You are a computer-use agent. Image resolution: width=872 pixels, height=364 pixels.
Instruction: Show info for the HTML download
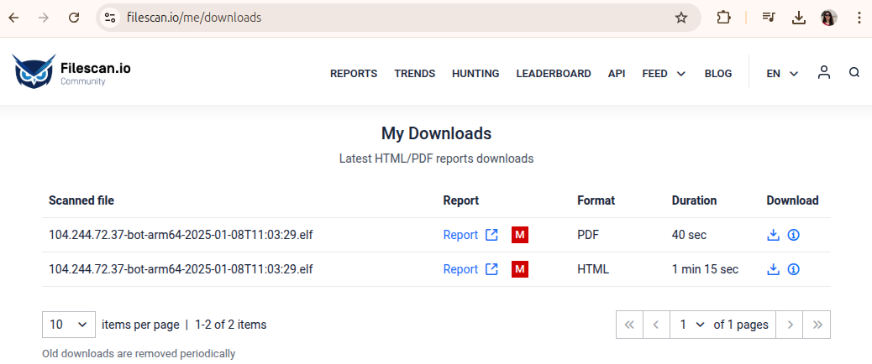(x=794, y=270)
